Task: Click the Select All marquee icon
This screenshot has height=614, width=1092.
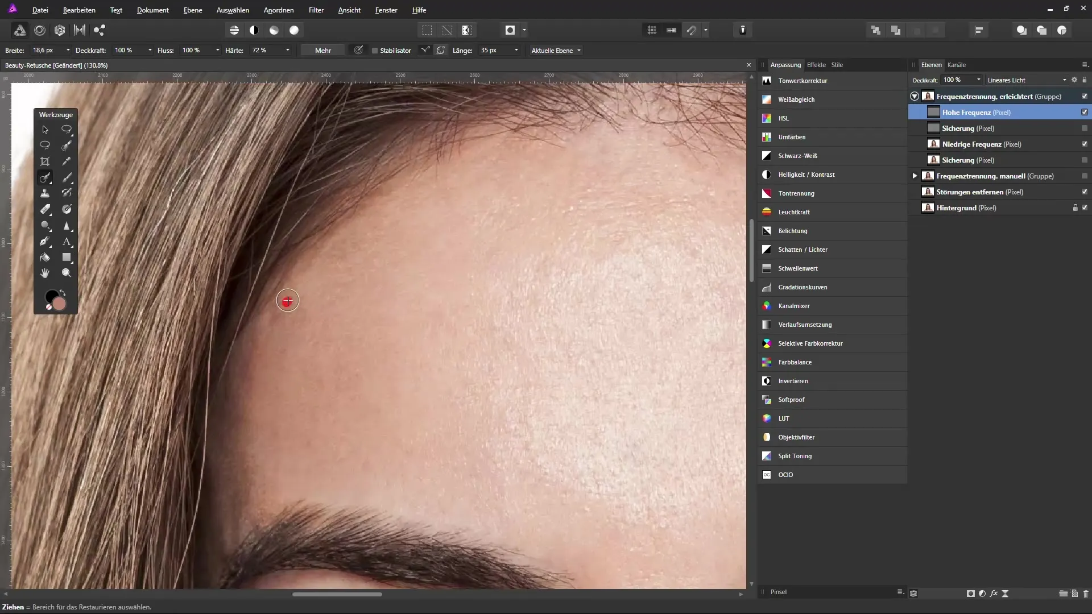Action: coord(427,30)
